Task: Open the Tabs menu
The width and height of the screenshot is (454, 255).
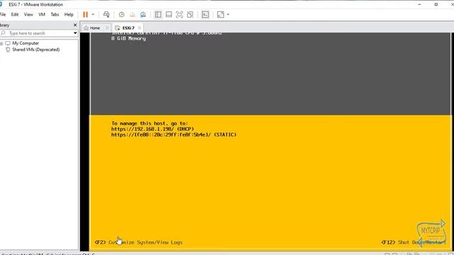Action: pyautogui.click(x=55, y=14)
